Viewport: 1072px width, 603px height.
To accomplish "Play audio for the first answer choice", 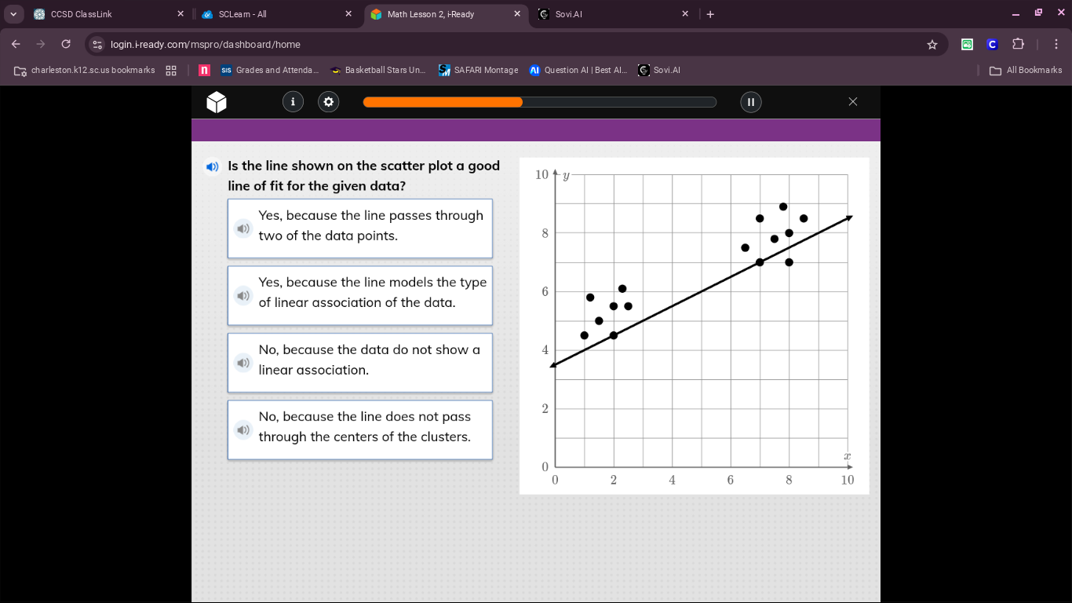I will (x=243, y=228).
